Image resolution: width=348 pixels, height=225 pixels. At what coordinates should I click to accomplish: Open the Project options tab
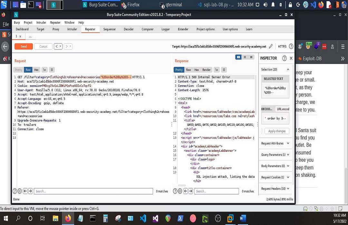point(206,29)
